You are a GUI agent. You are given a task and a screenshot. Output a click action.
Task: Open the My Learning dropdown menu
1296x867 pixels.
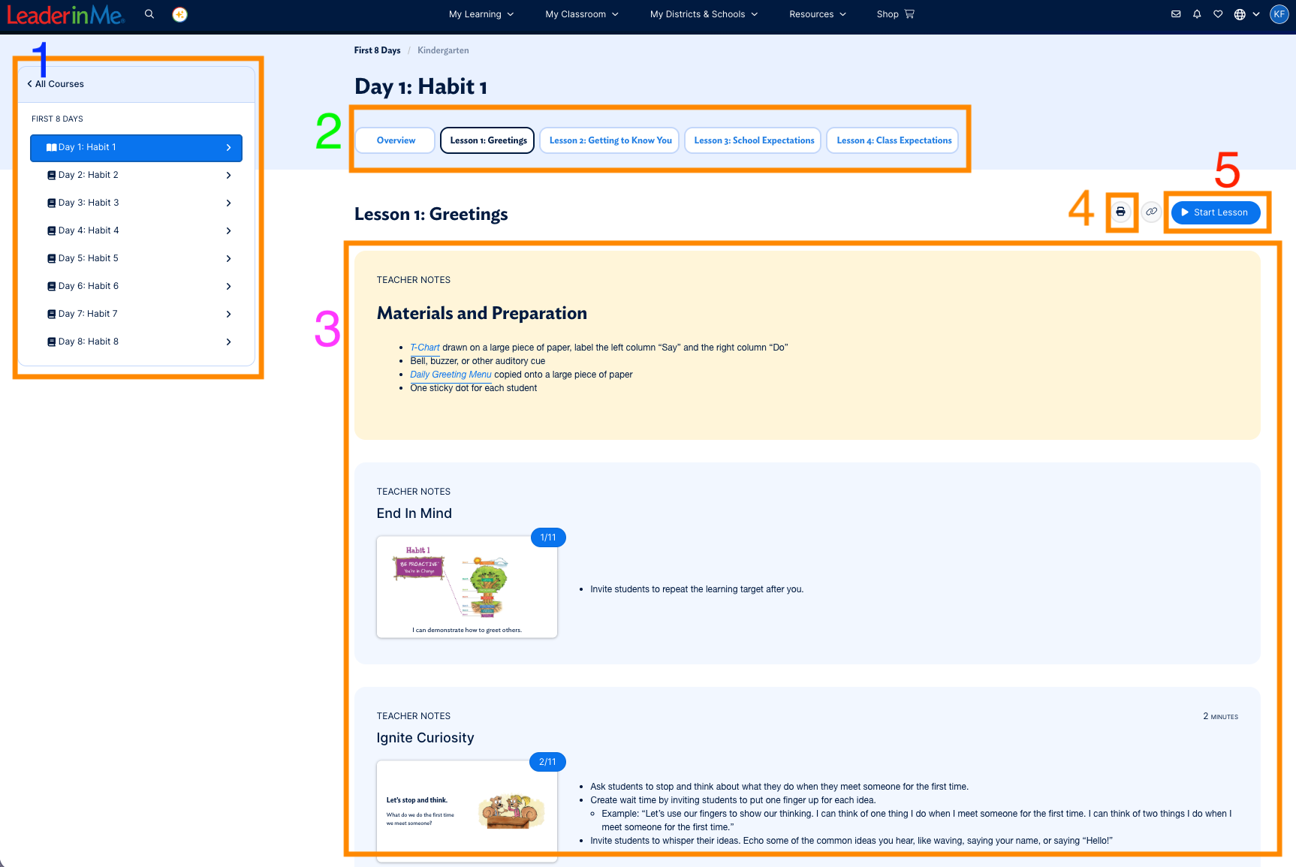tap(481, 14)
